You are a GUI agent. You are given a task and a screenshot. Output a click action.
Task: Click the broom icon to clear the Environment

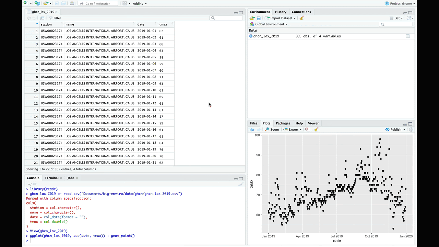point(301,18)
